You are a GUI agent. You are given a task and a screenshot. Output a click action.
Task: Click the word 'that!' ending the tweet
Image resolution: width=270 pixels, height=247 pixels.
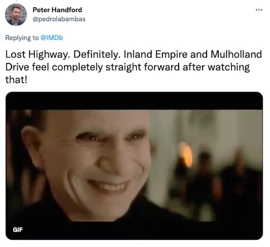click(16, 80)
